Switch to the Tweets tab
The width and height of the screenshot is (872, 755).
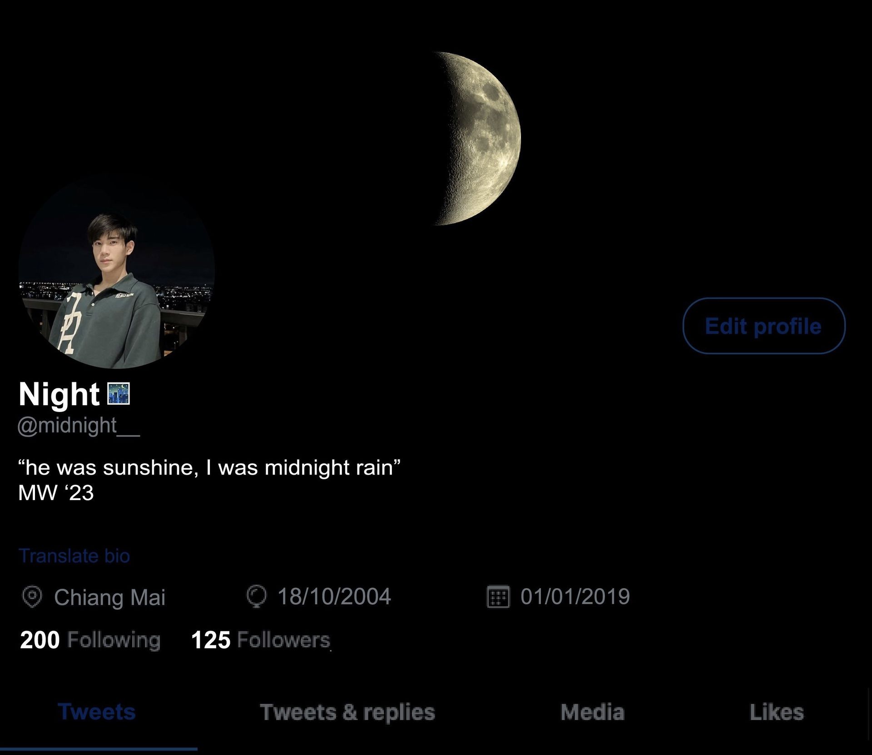click(97, 712)
